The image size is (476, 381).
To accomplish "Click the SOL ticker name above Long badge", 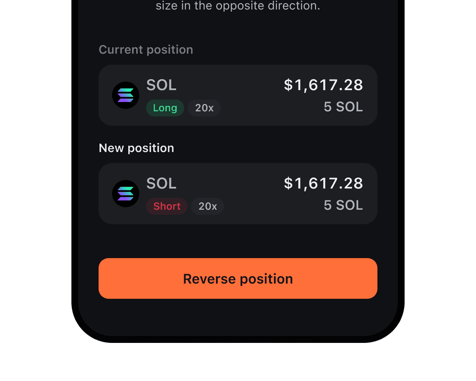I will 161,85.
